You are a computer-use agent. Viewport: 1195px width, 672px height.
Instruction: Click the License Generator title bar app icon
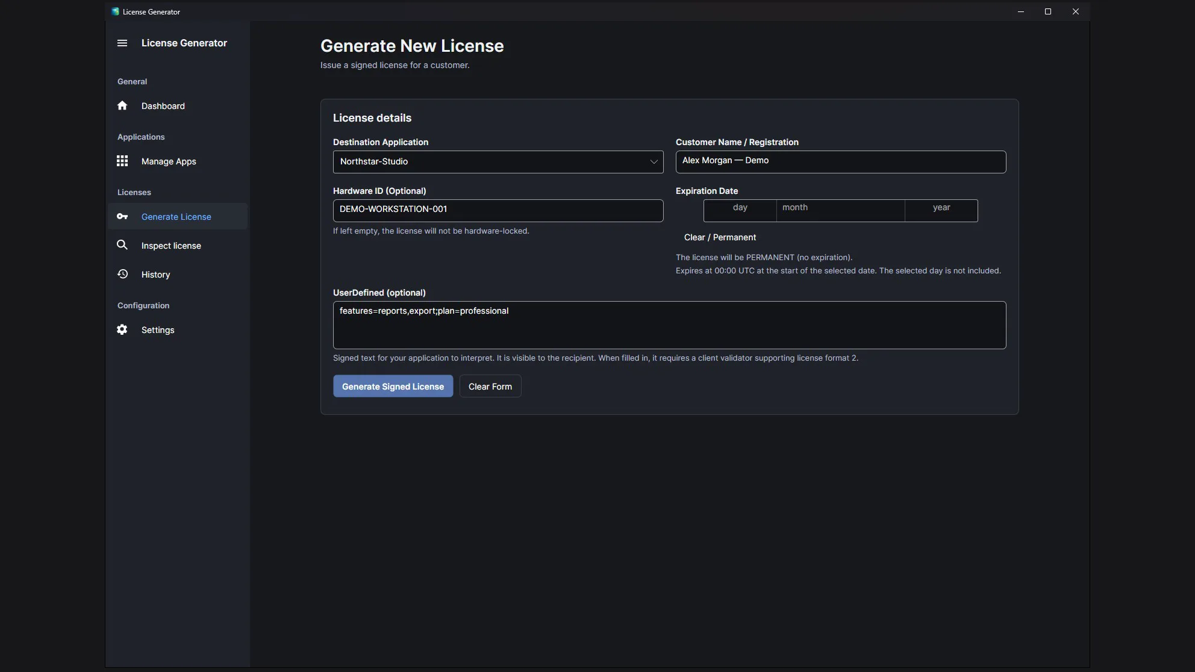(x=115, y=11)
